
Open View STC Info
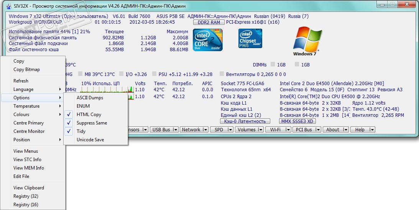(33, 160)
